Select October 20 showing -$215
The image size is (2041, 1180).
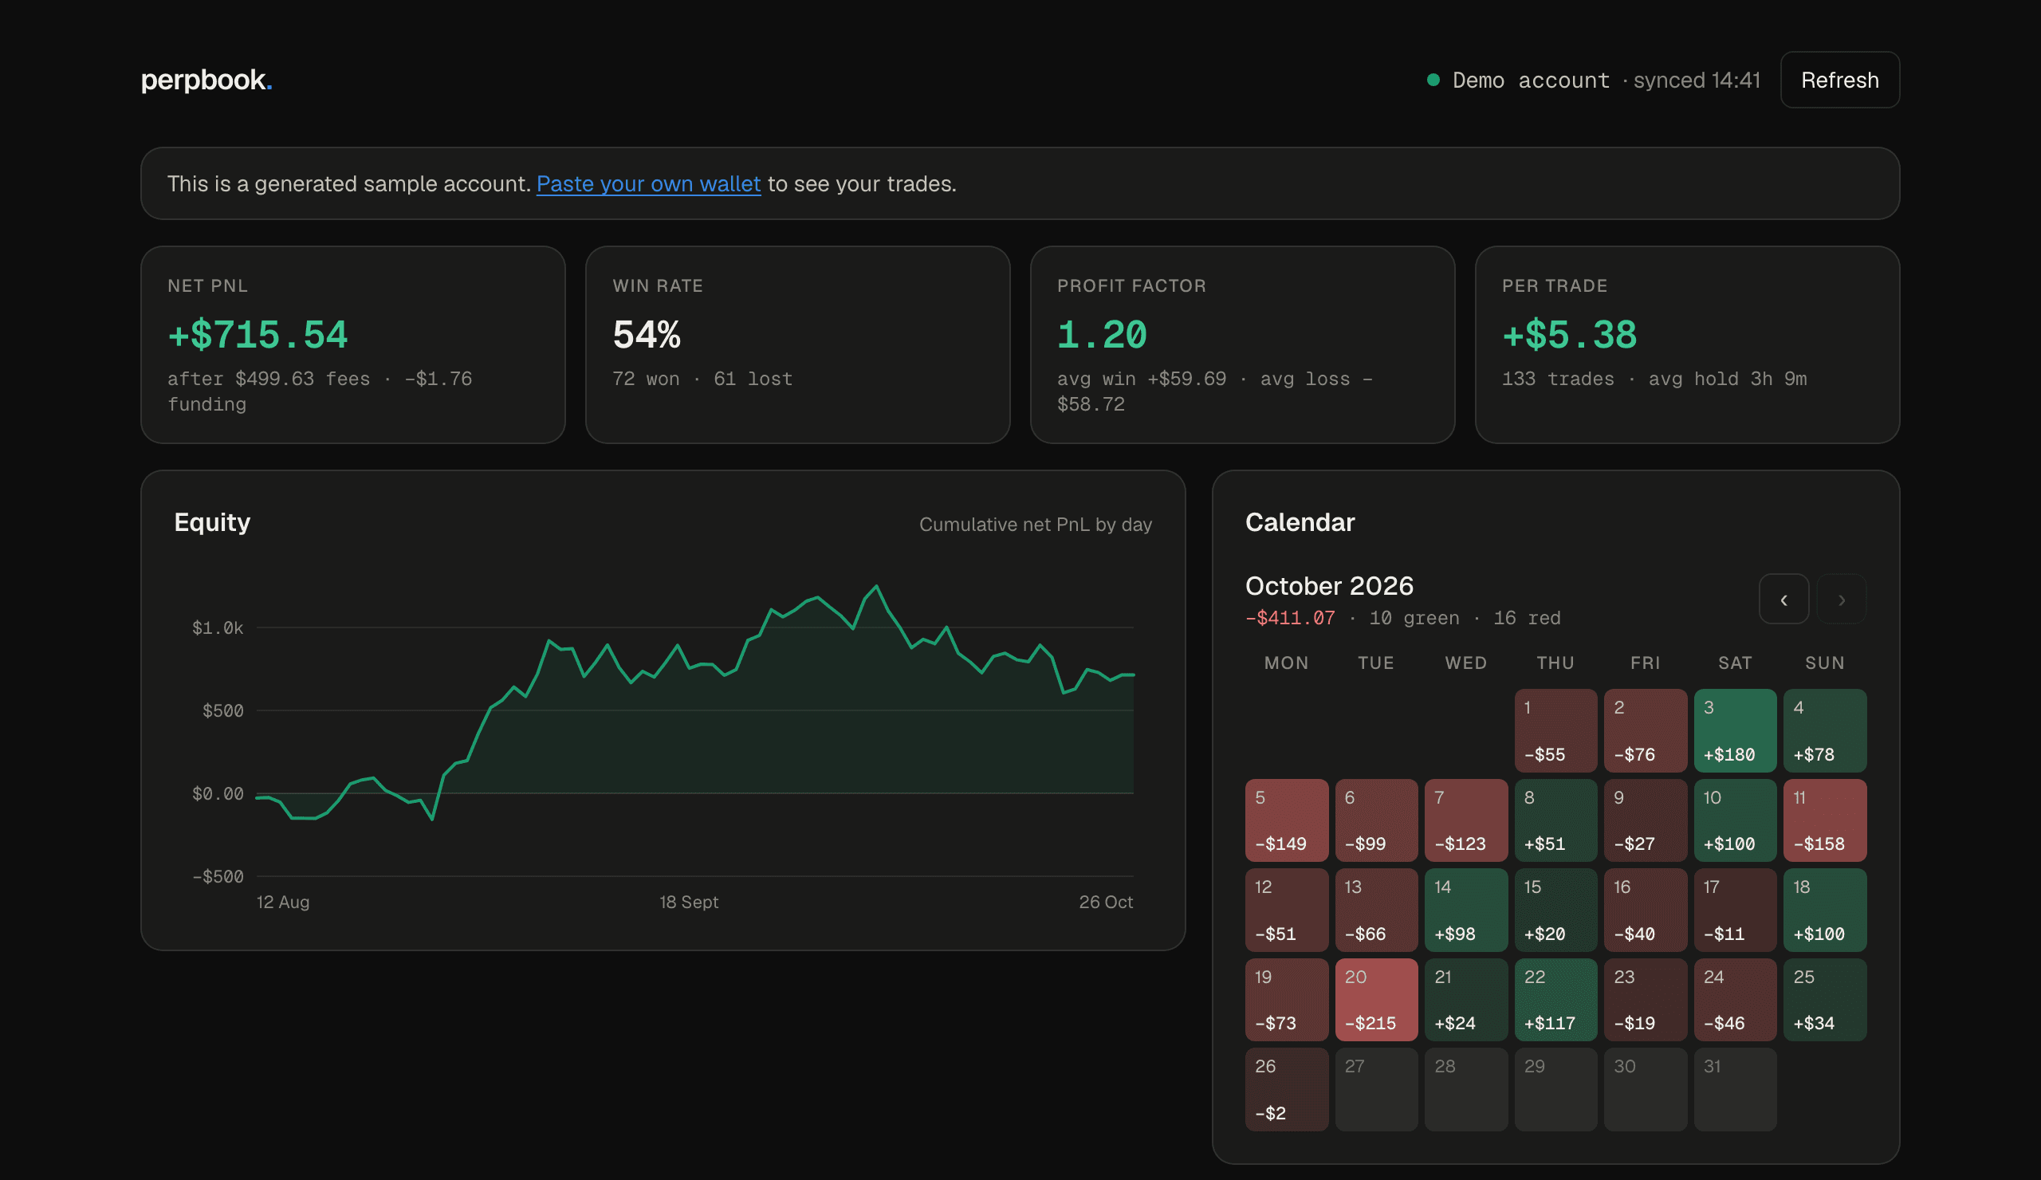click(1376, 999)
